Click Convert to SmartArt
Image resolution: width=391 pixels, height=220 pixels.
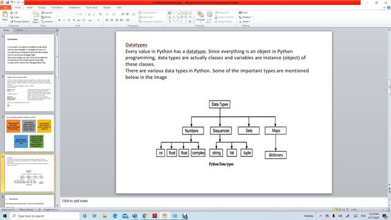(151, 21)
